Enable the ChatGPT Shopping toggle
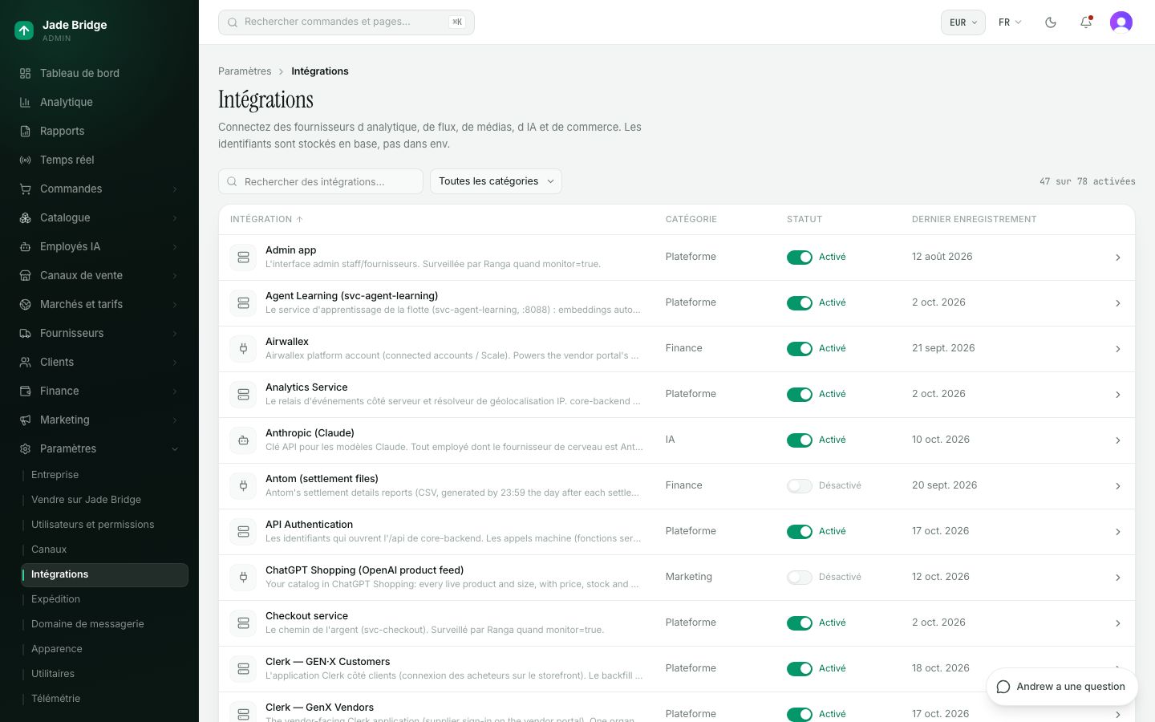Image resolution: width=1155 pixels, height=722 pixels. coord(800,578)
